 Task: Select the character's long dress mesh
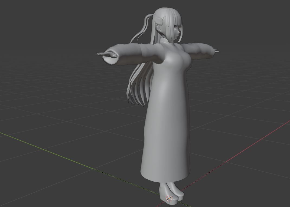pos(167,118)
